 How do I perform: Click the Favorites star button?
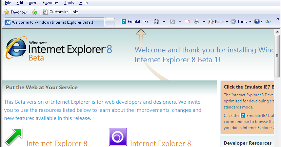pyautogui.click(x=15, y=12)
